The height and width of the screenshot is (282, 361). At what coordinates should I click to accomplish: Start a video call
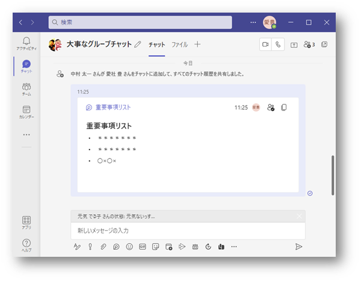point(265,44)
